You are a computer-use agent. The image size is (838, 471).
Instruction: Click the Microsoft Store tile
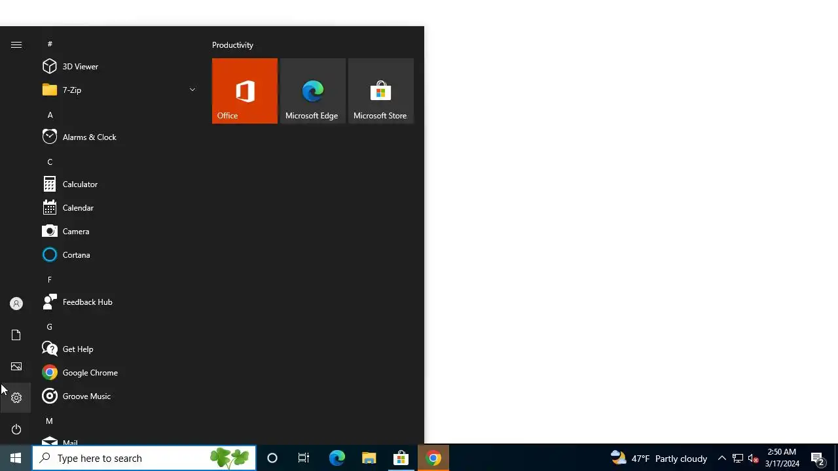point(381,91)
